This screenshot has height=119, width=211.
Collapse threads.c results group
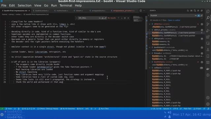pos(150,53)
